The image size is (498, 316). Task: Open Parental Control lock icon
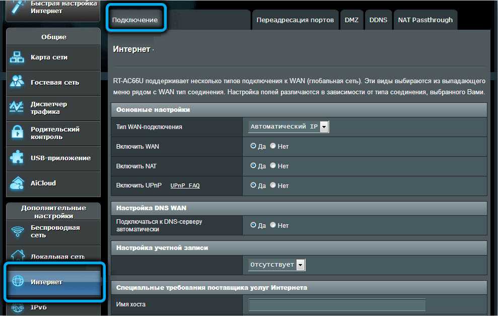tap(18, 133)
